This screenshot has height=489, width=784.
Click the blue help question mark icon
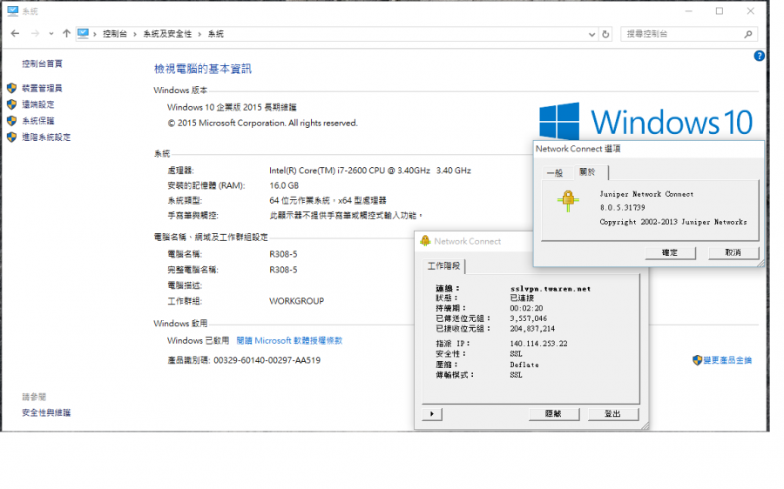[759, 56]
